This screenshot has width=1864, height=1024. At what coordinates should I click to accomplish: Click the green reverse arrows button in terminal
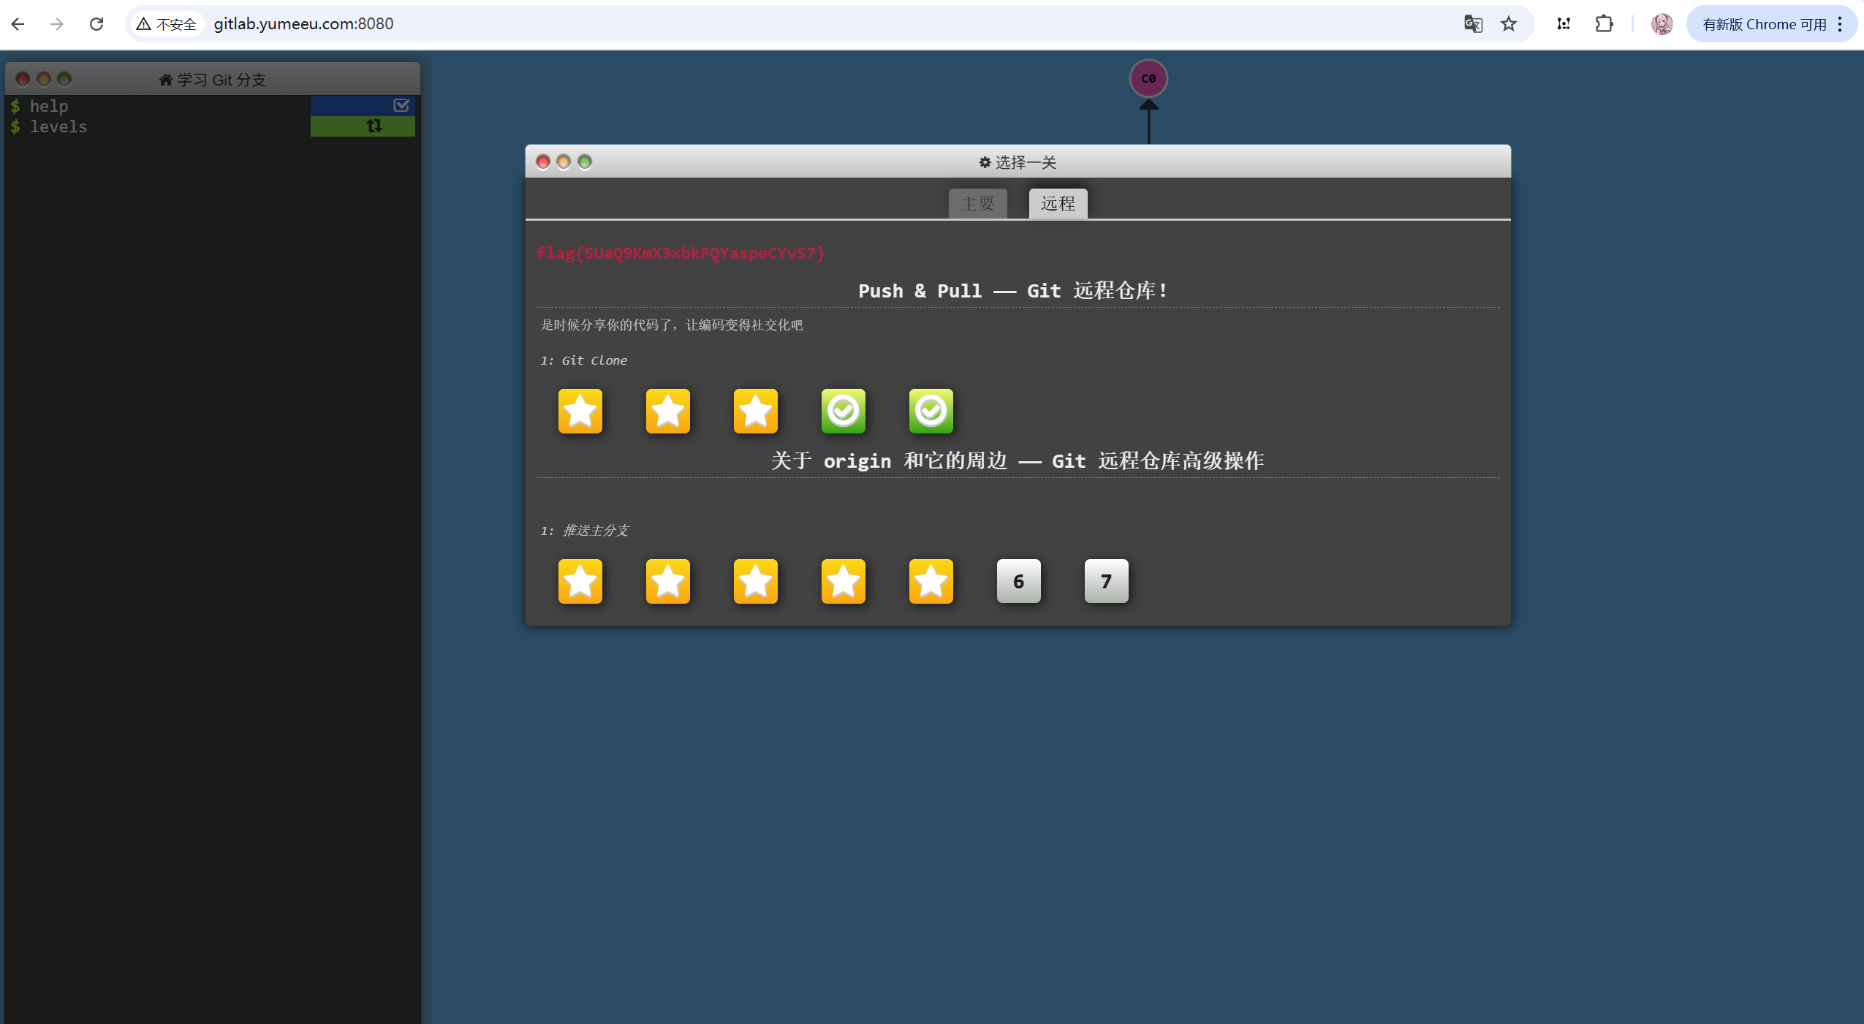coord(374,126)
